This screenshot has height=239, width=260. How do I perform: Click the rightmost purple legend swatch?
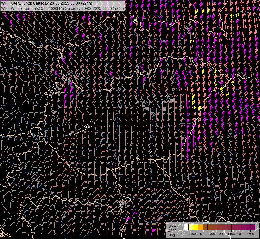(253, 227)
